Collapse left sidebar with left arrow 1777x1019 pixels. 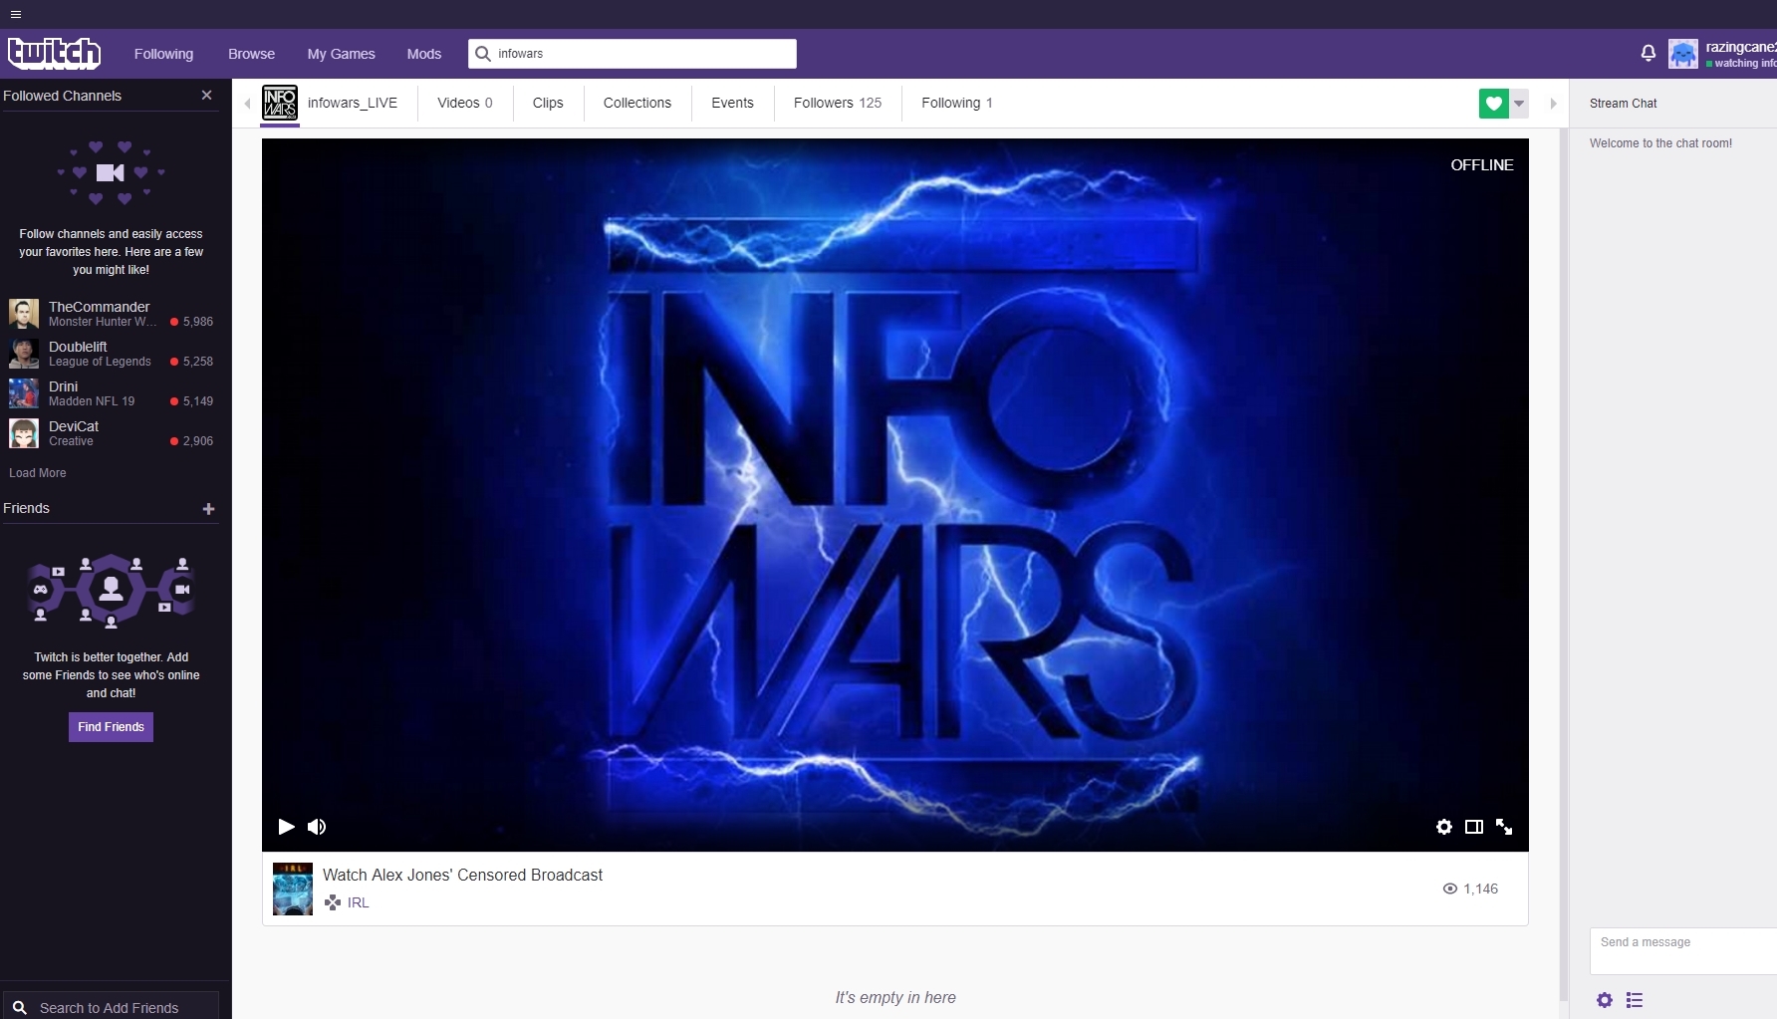pyautogui.click(x=247, y=104)
